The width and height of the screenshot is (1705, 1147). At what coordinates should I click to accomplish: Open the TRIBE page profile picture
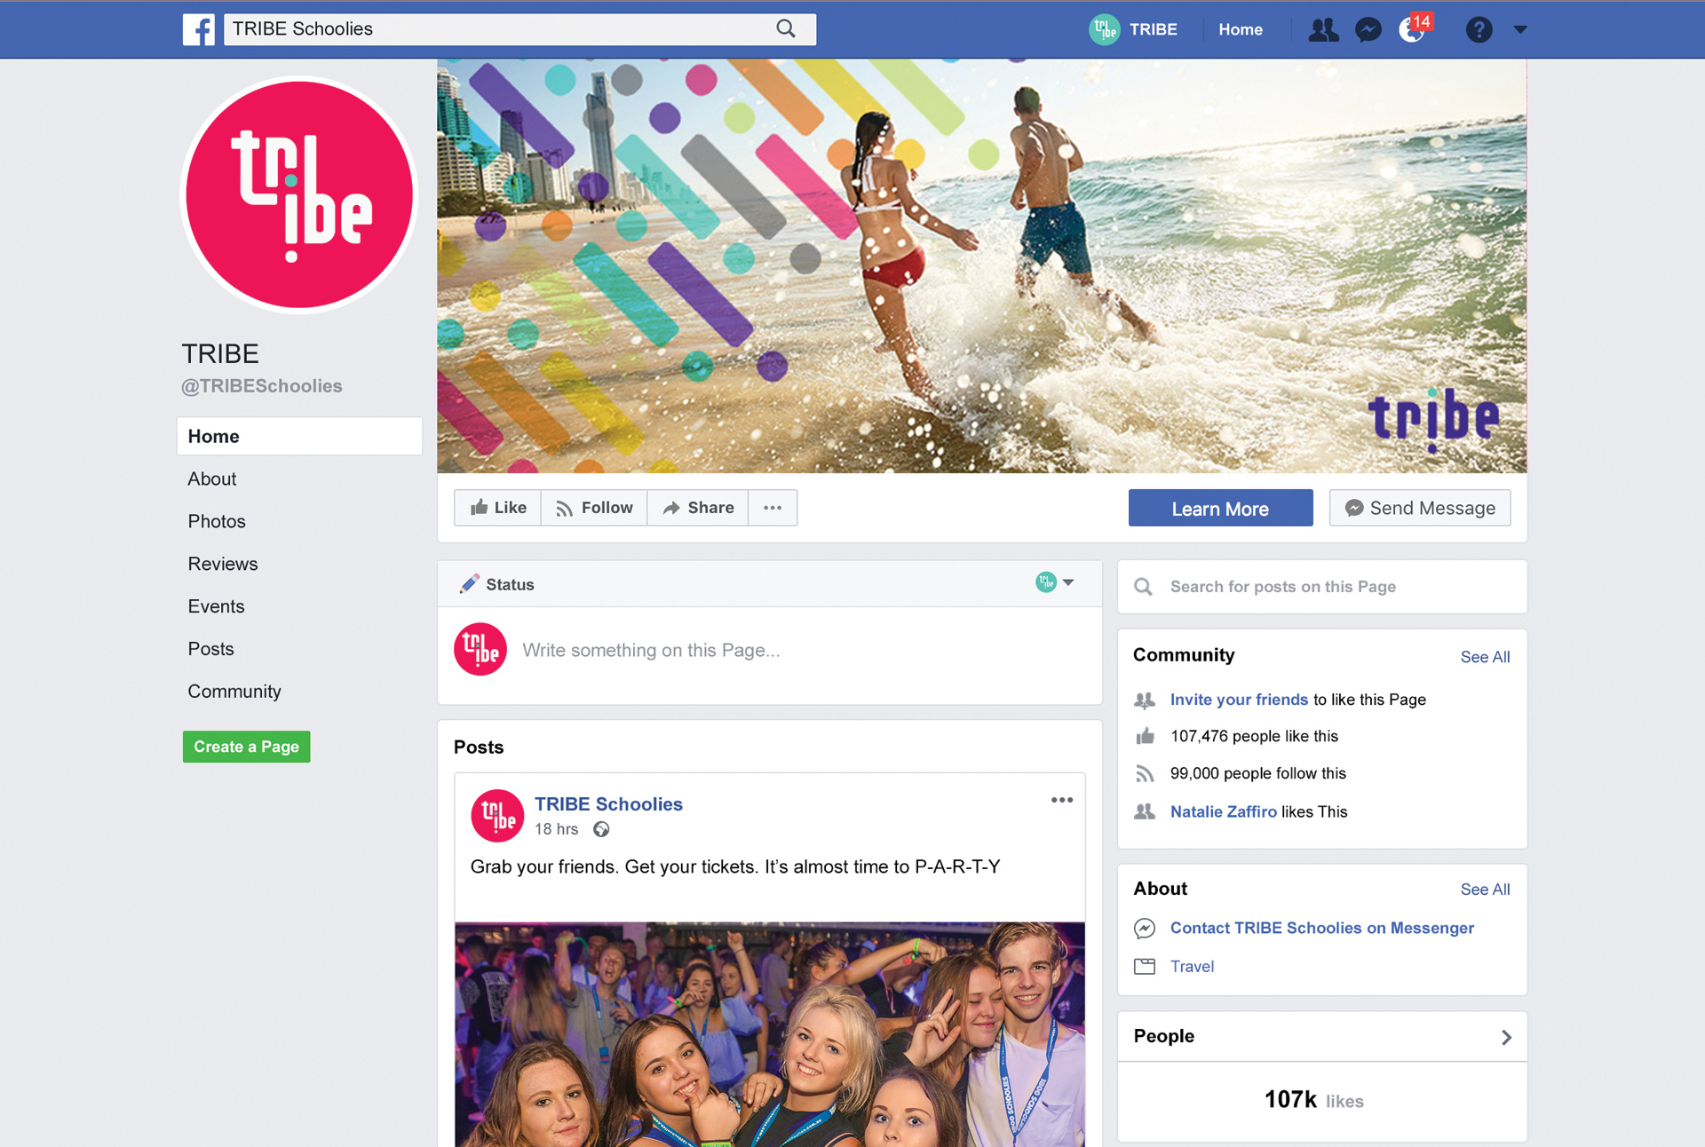tap(299, 195)
